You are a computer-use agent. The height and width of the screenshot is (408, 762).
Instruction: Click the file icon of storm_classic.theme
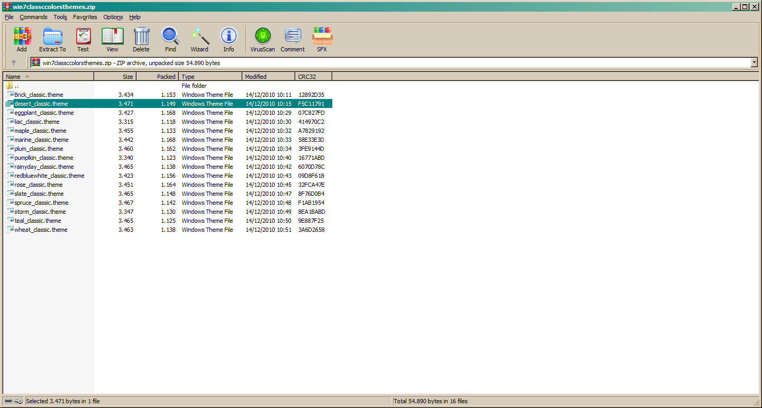(10, 212)
